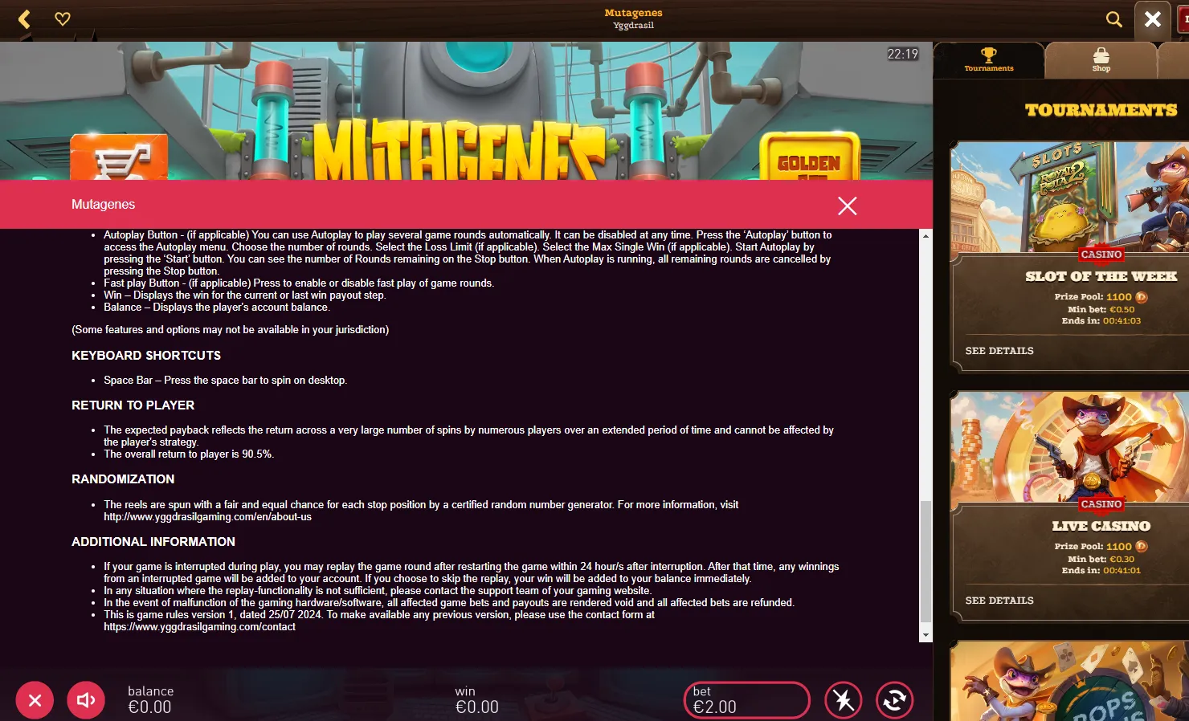Click the rules scrollbar down arrow
Screen dimensions: 1189x721
[925, 635]
